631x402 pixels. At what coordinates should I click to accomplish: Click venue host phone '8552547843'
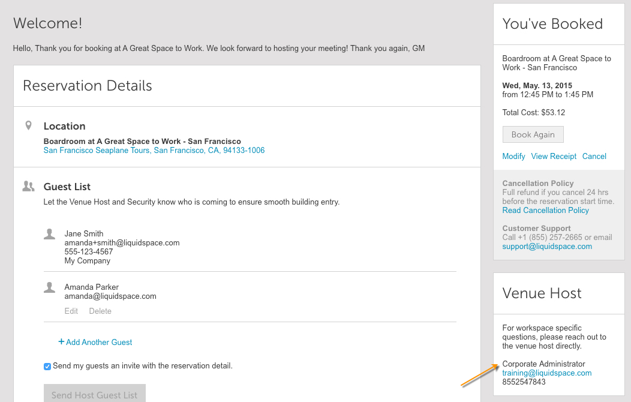pos(524,382)
